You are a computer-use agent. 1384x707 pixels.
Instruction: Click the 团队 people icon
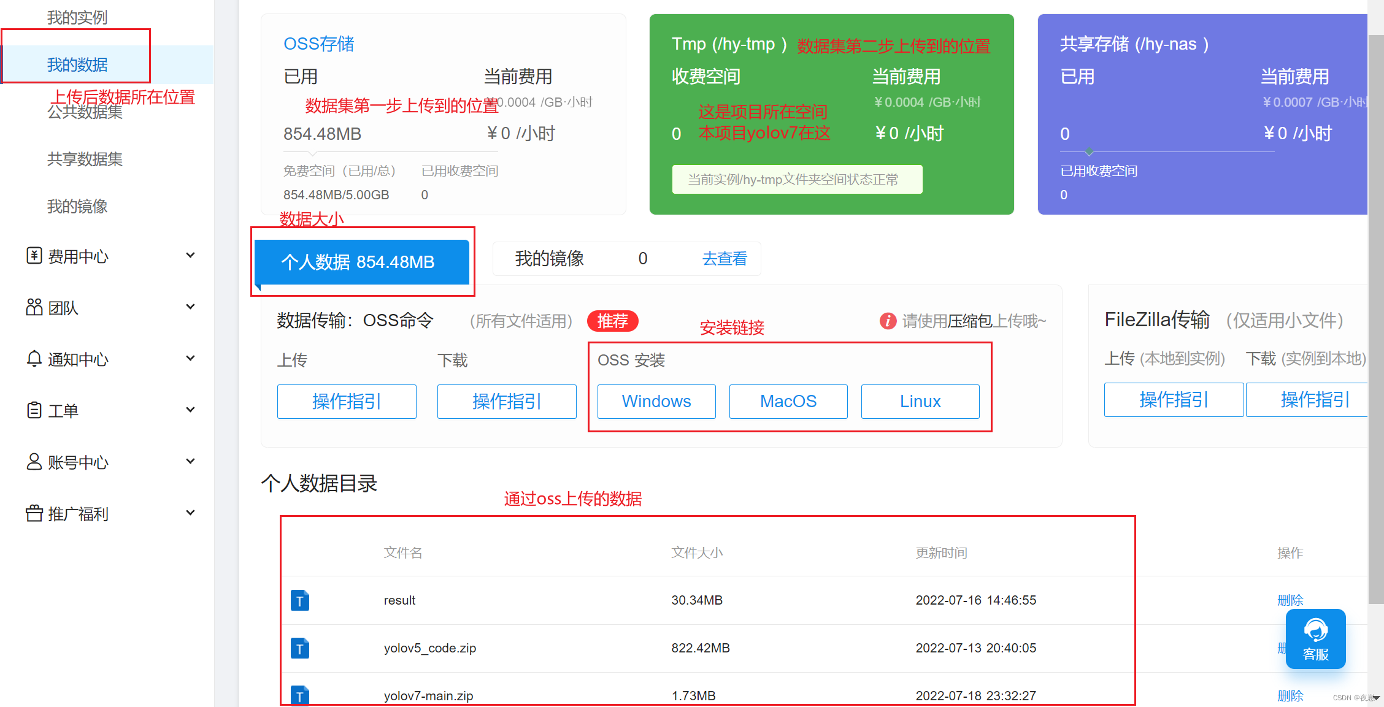point(34,307)
